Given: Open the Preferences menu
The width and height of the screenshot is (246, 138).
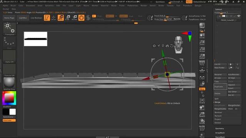Looking at the screenshot, I should tap(132, 5).
